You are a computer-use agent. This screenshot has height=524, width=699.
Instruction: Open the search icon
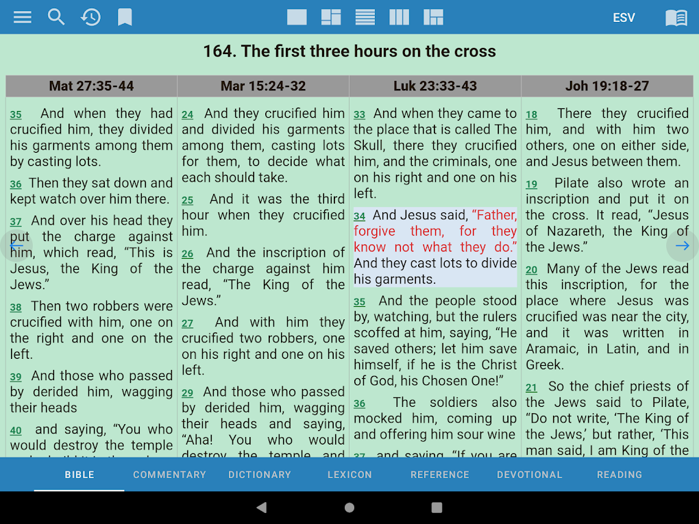pyautogui.click(x=56, y=17)
